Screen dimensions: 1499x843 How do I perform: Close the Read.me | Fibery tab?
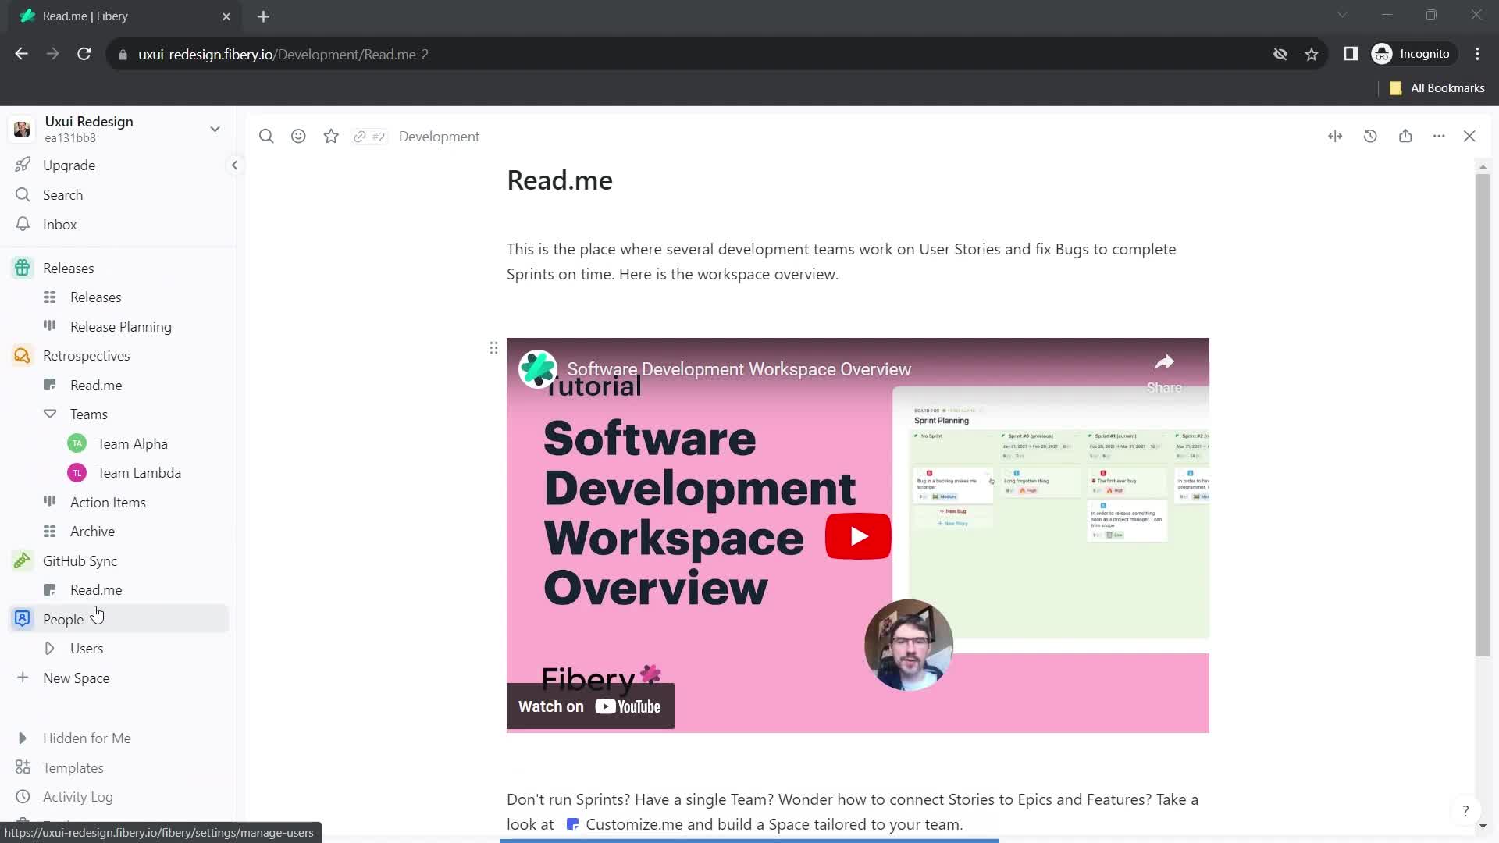[226, 16]
